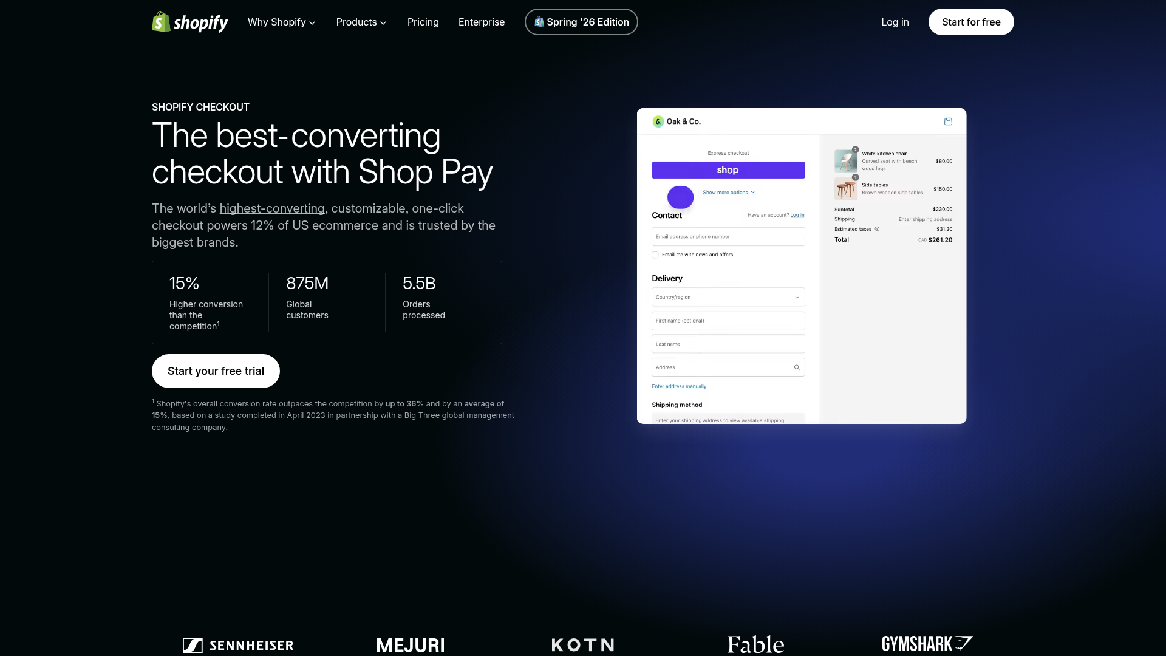Click Enter address manually link
Image resolution: width=1166 pixels, height=656 pixels.
(x=679, y=386)
